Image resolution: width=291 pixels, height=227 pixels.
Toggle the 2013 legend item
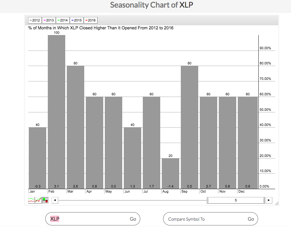[x=49, y=20]
